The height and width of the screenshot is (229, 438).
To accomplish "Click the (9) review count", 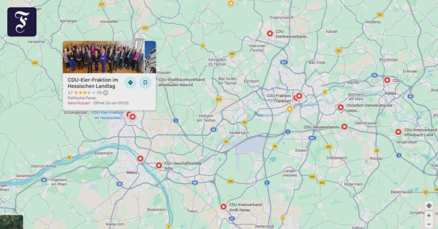I will pos(99,92).
